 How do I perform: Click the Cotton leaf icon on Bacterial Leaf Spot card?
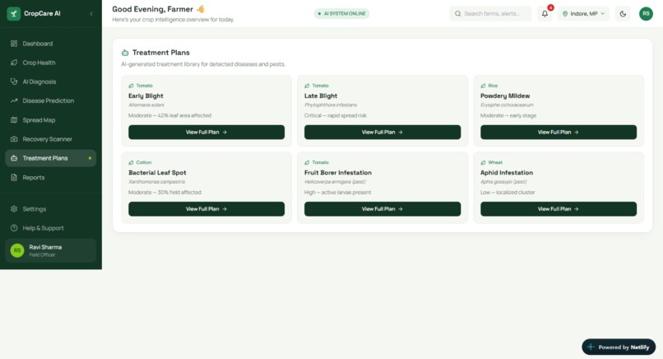coord(131,162)
